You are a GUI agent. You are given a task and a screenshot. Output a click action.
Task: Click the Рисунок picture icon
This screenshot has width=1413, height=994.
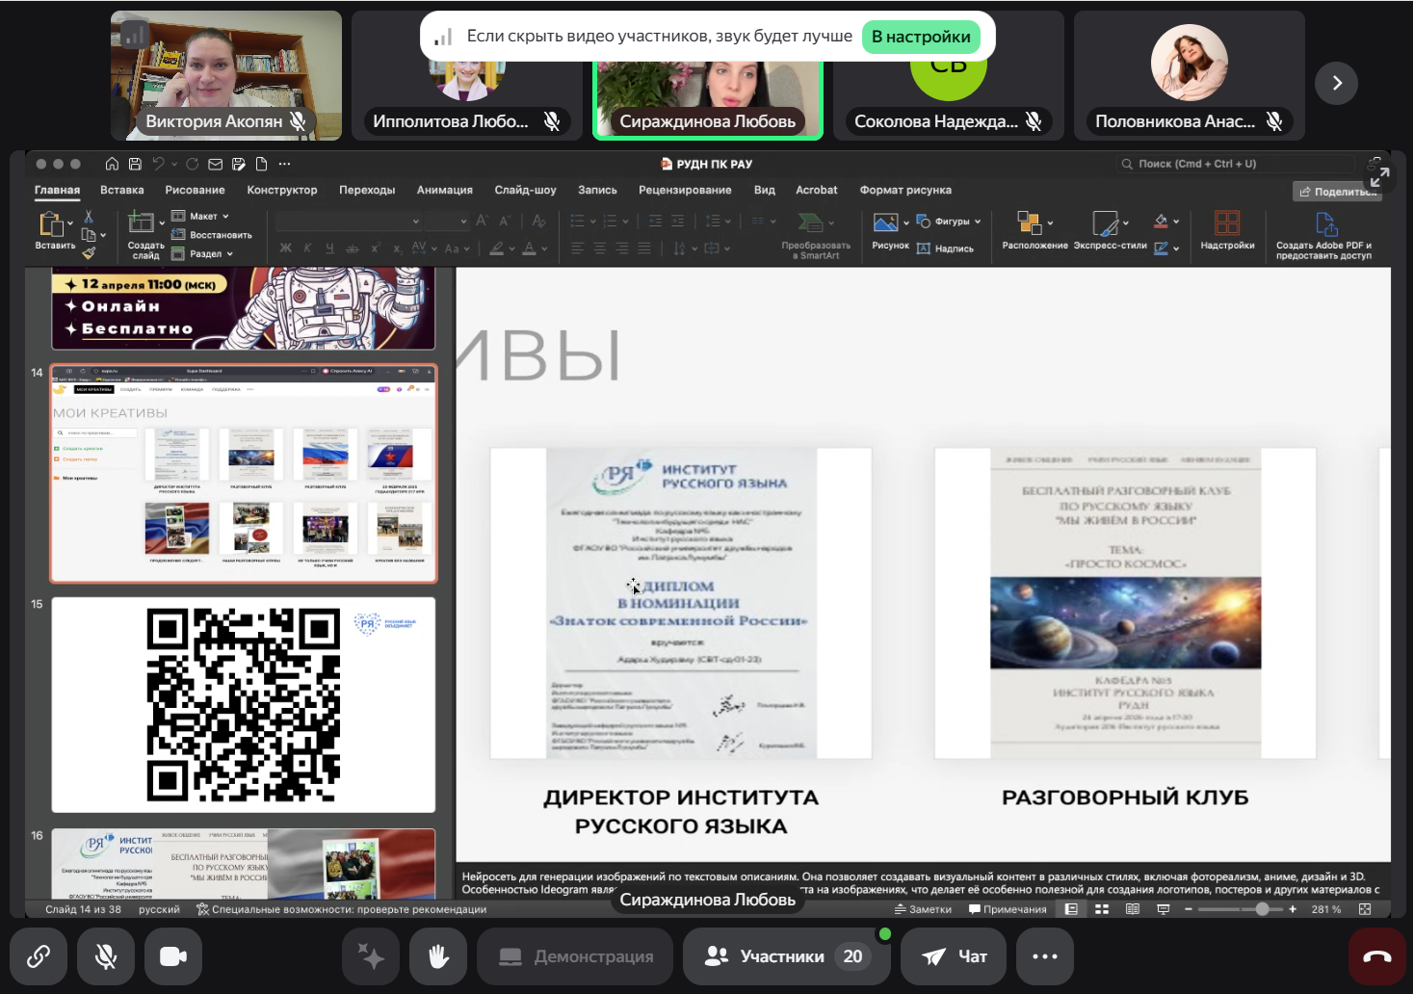[885, 223]
